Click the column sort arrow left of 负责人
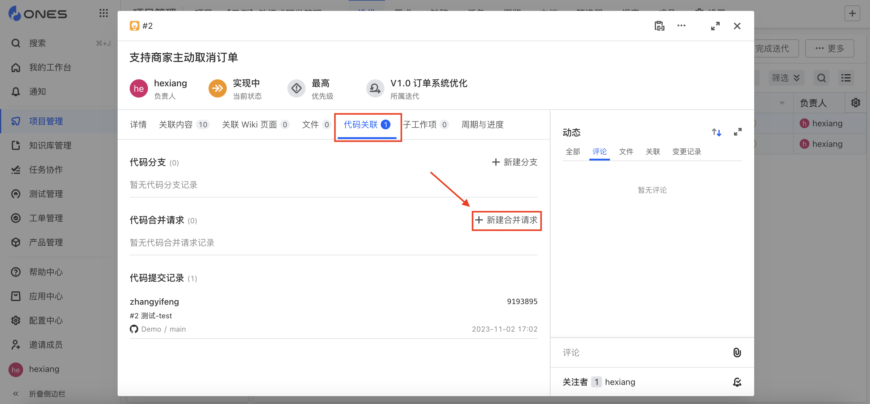The image size is (870, 404). coord(782,103)
